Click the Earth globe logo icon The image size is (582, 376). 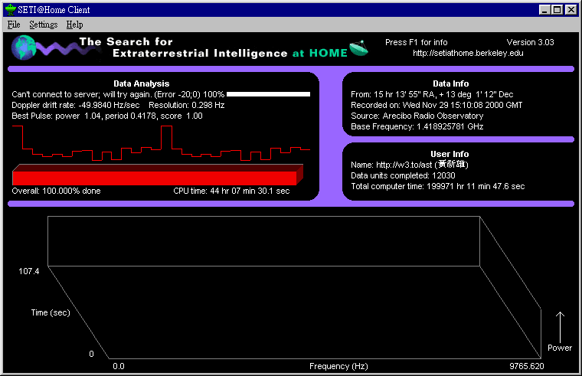(24, 47)
